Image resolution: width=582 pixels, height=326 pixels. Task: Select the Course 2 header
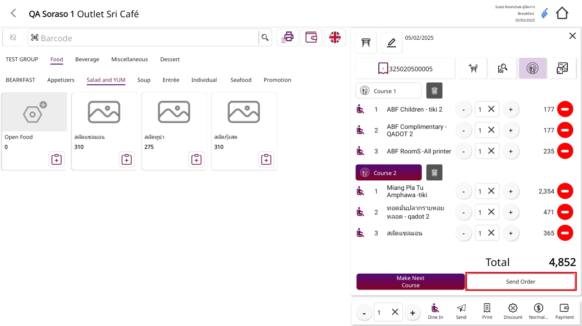388,173
